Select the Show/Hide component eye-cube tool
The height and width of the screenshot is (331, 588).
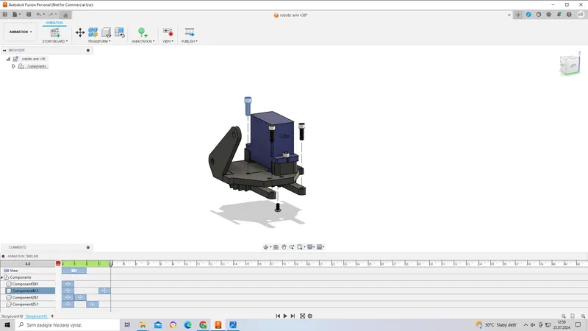point(107,32)
